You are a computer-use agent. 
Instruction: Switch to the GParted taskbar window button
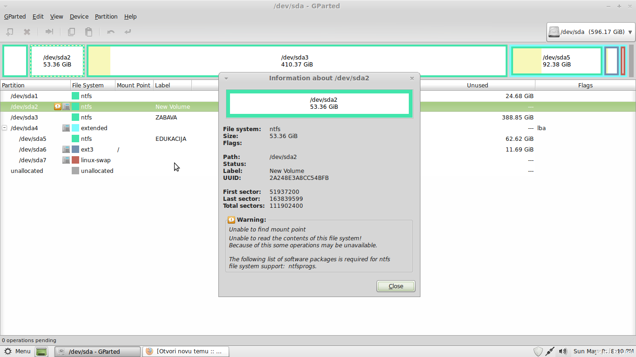[x=97, y=351]
